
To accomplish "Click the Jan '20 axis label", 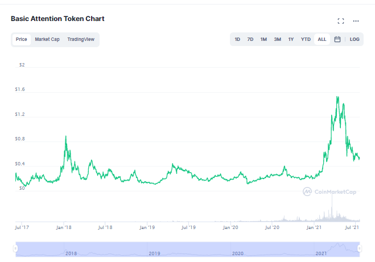I will click(x=230, y=227).
